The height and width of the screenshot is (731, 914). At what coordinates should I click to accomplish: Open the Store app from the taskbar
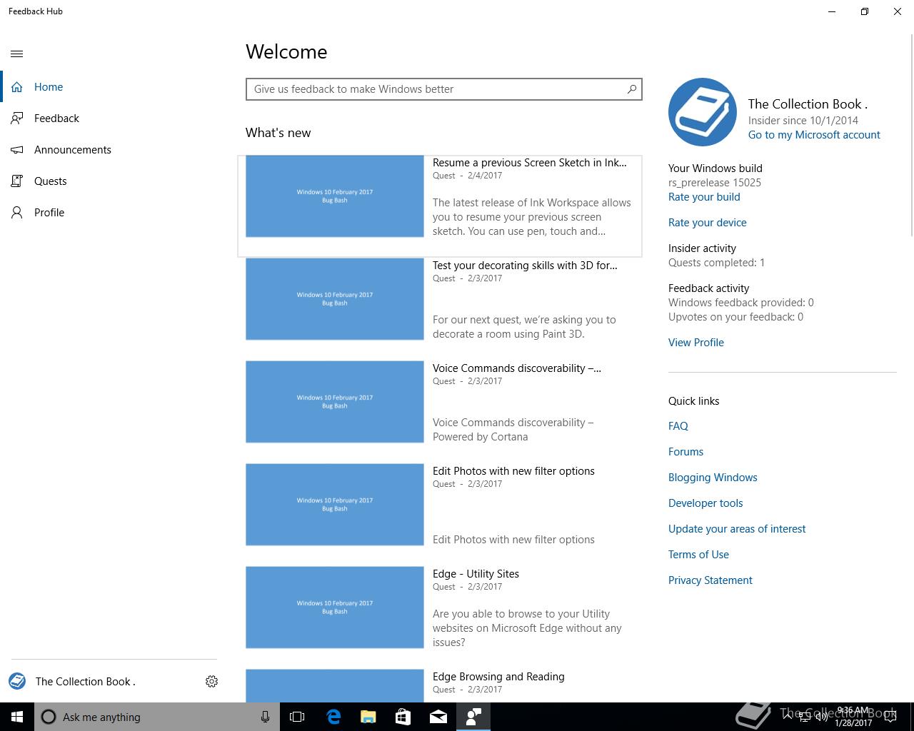[x=403, y=717]
